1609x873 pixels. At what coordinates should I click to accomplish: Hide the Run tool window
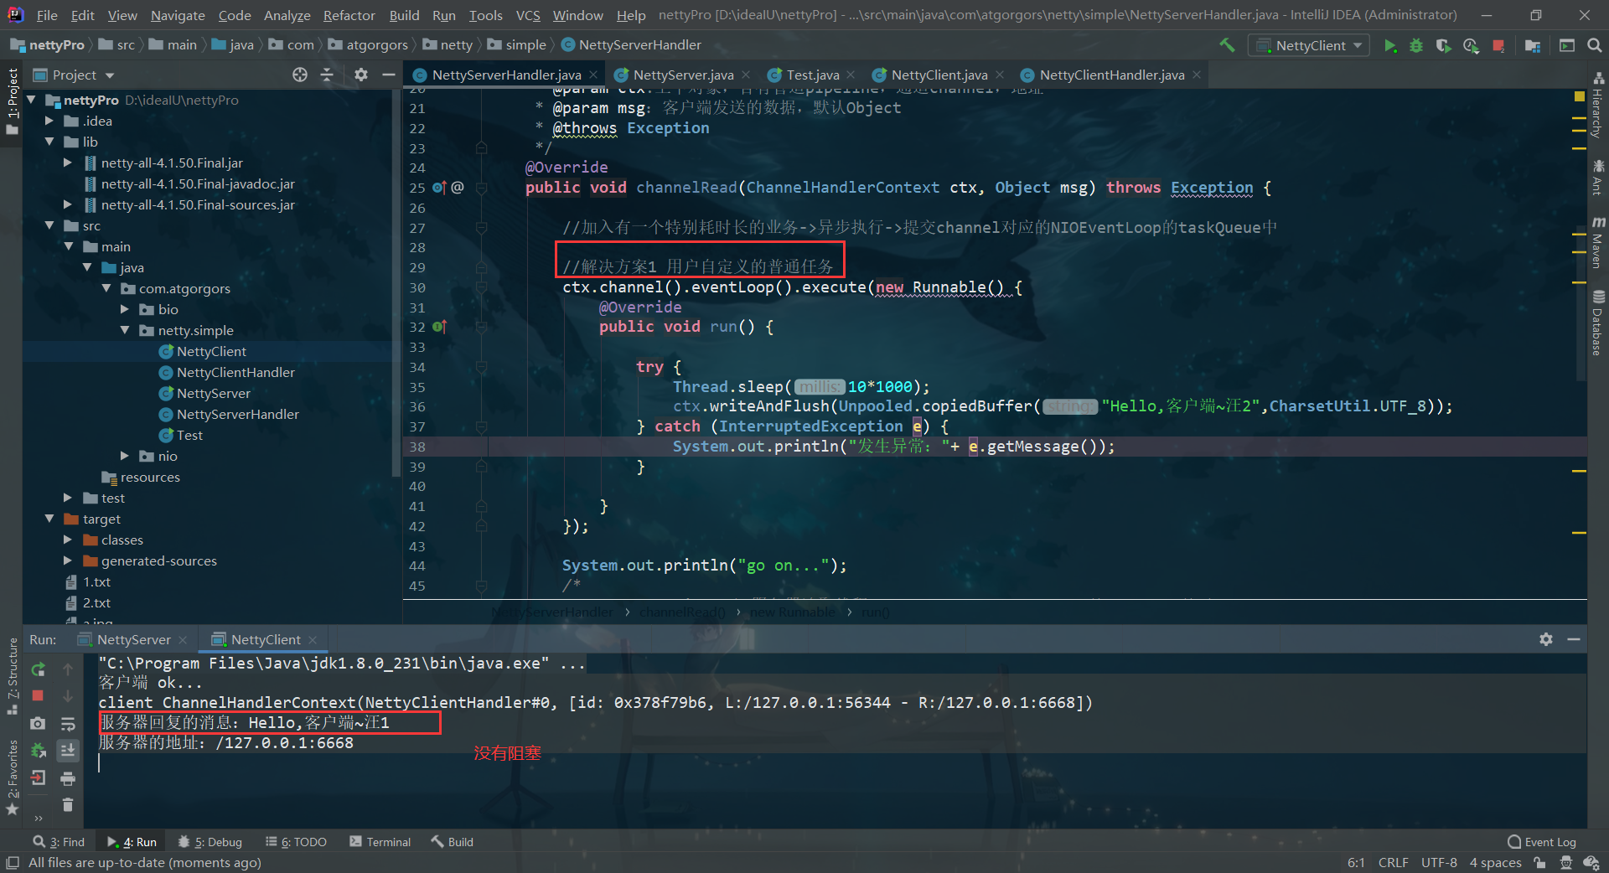click(1574, 639)
